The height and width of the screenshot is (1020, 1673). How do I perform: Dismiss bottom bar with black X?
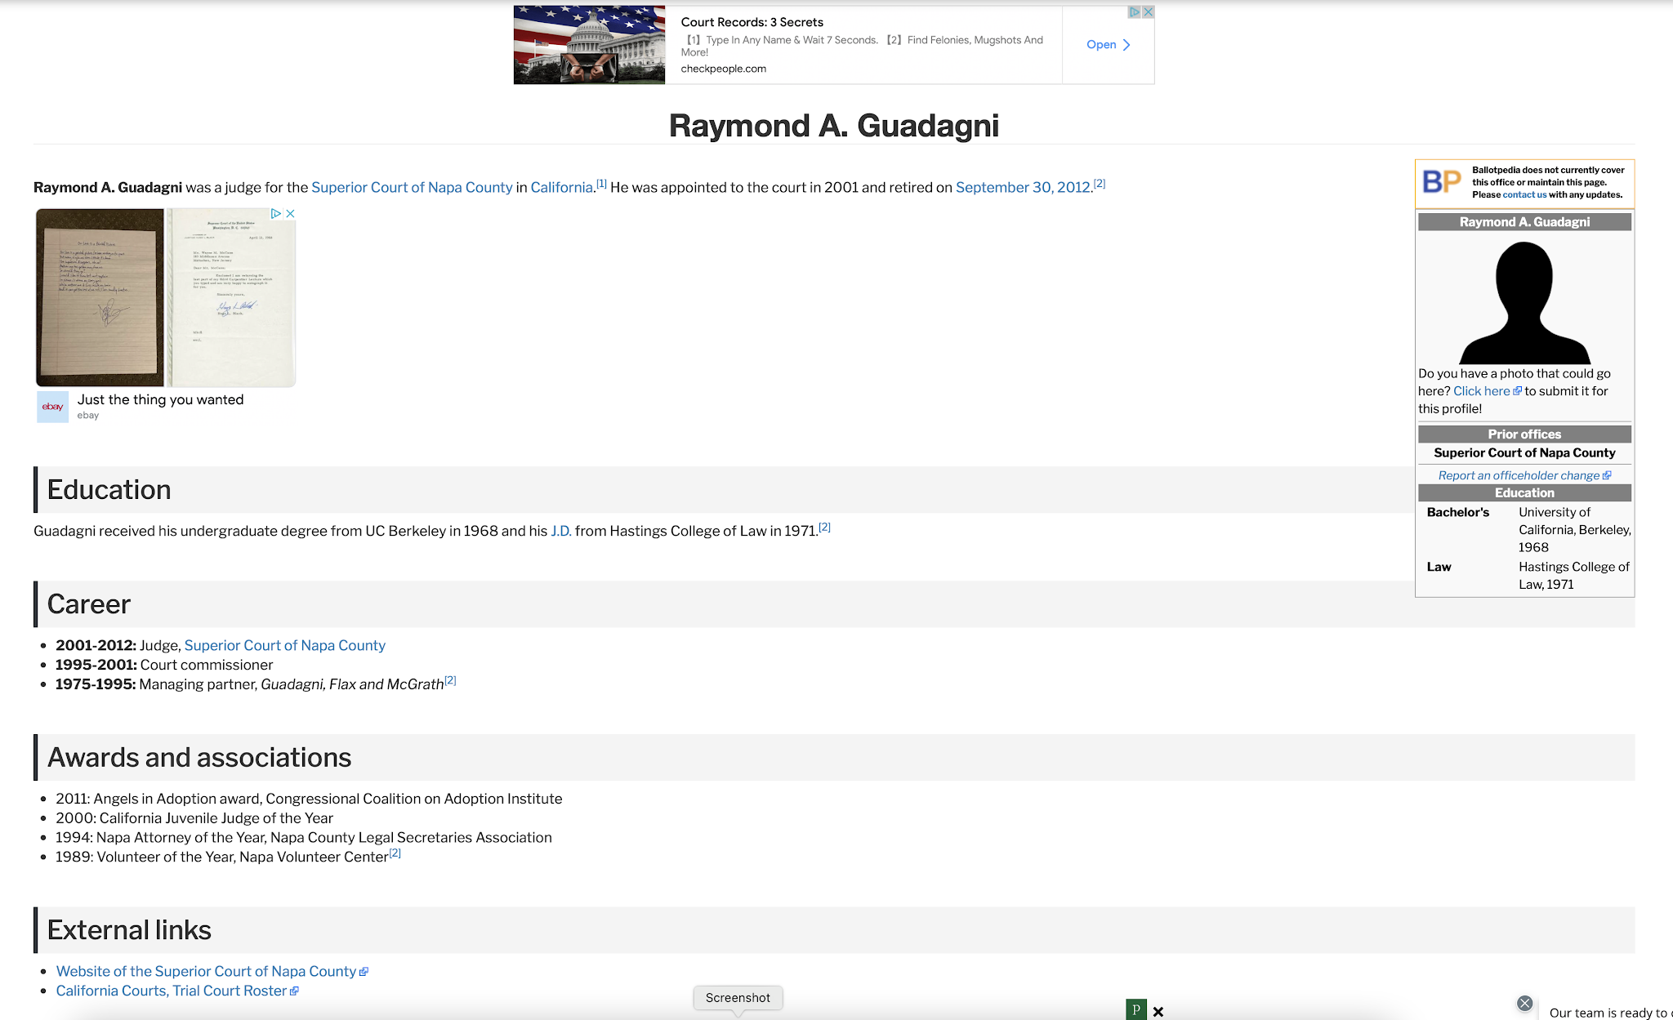coord(1158,1012)
